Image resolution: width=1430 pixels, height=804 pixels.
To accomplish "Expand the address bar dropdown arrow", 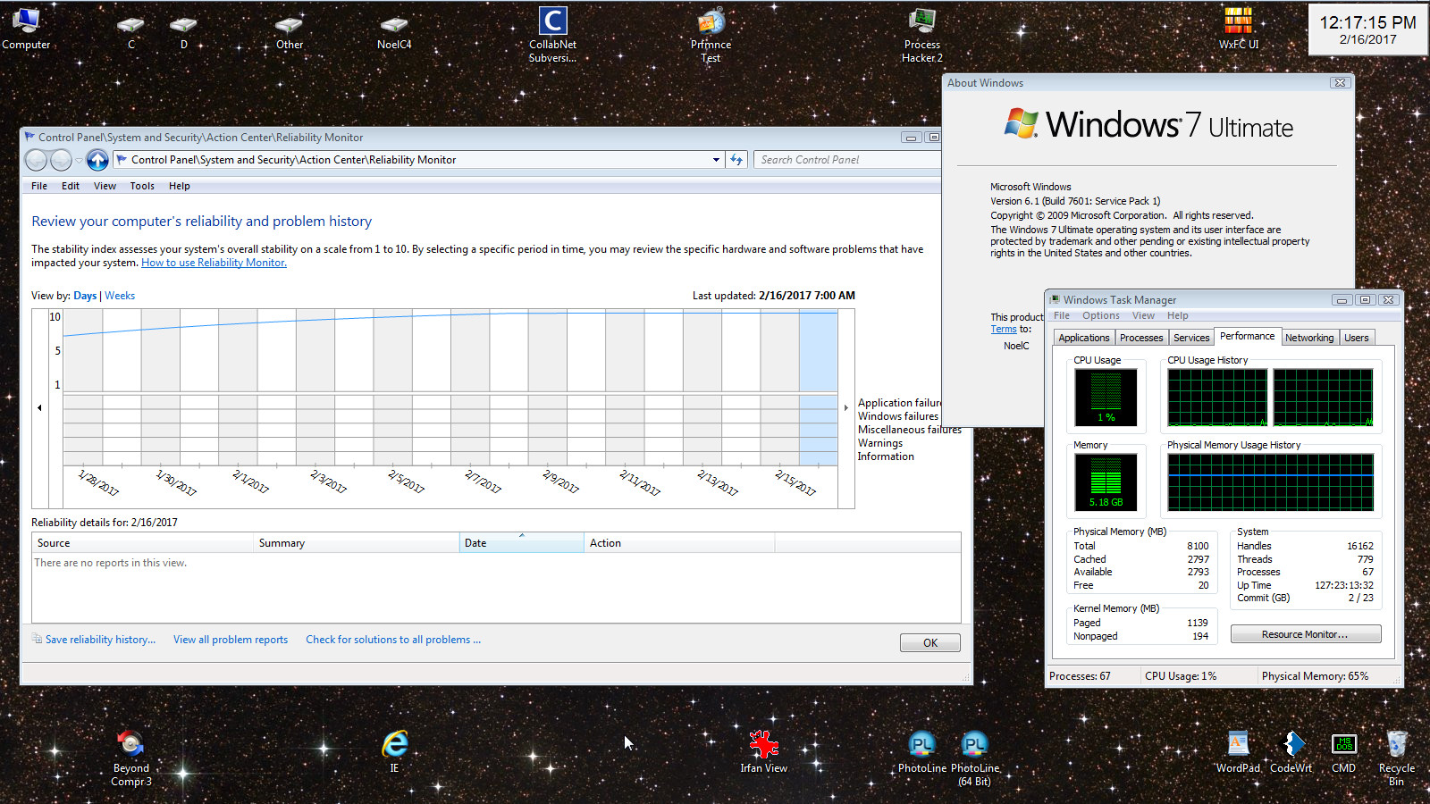I will point(716,160).
